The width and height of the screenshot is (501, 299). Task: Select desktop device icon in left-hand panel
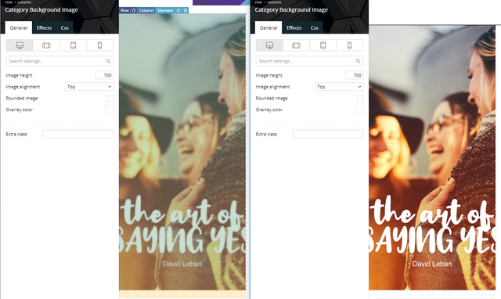click(20, 45)
